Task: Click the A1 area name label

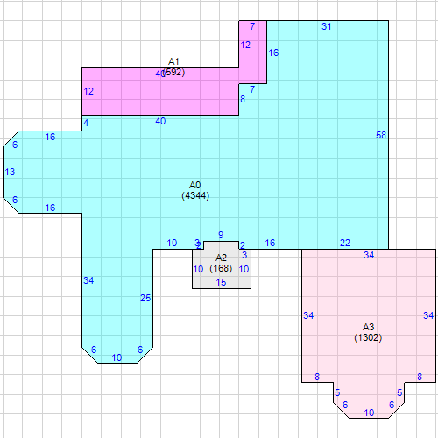Action: point(173,61)
